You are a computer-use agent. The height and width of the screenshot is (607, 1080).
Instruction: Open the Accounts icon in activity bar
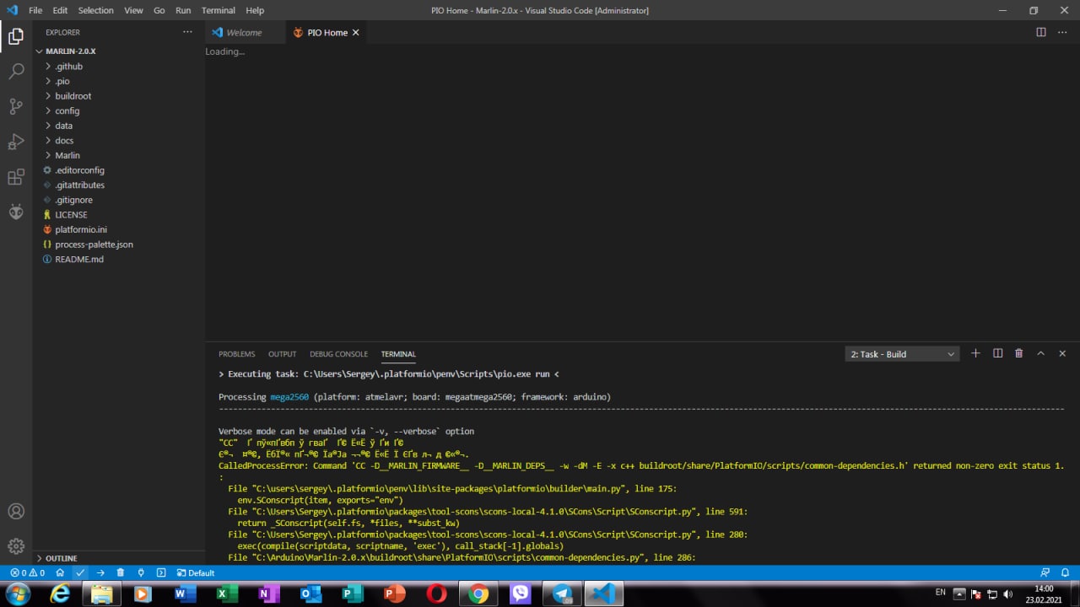point(16,511)
